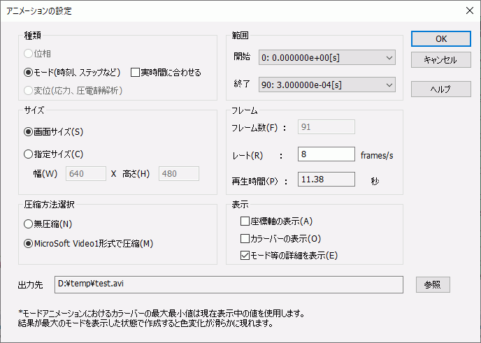Select MicroSoft Video1形式で圧縮(M) option

tap(29, 243)
